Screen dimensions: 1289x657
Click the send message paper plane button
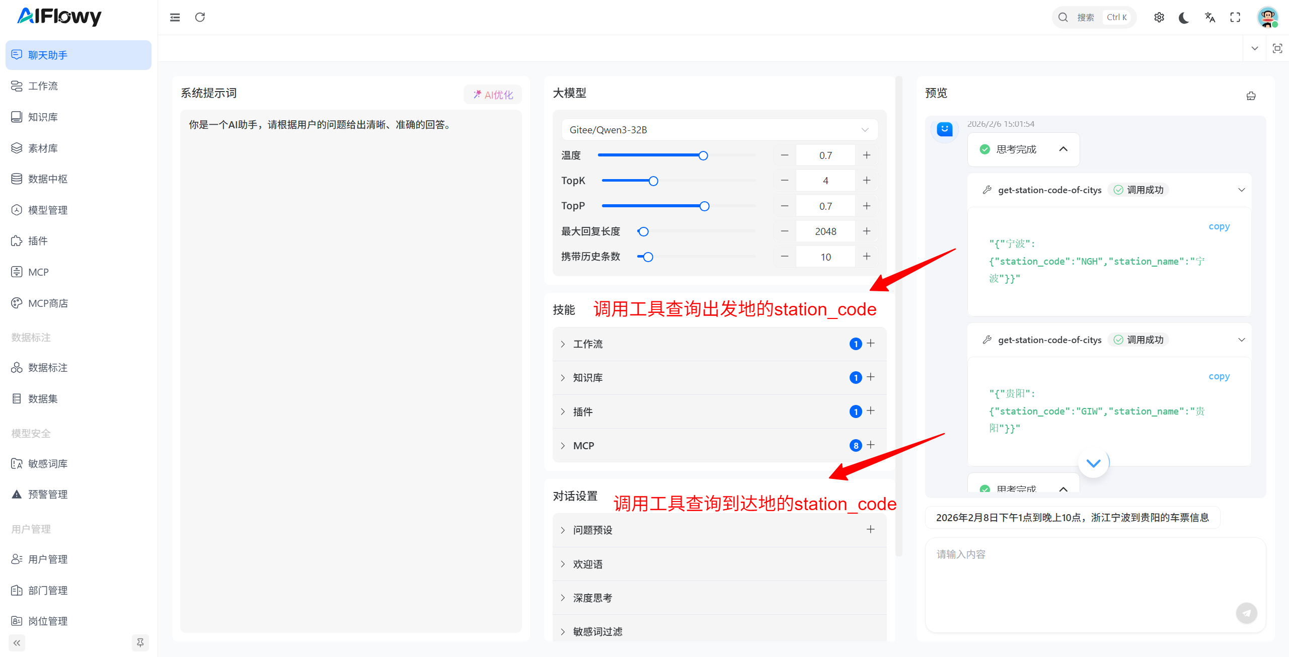tap(1246, 613)
